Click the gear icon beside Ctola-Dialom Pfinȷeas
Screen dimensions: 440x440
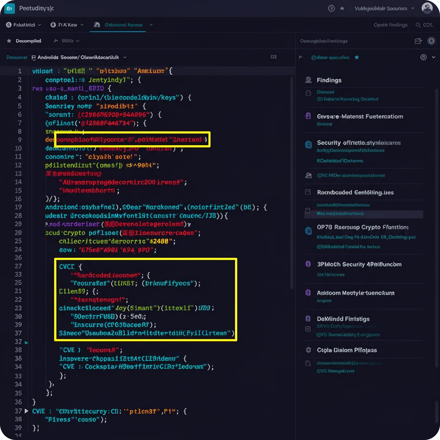point(308,350)
